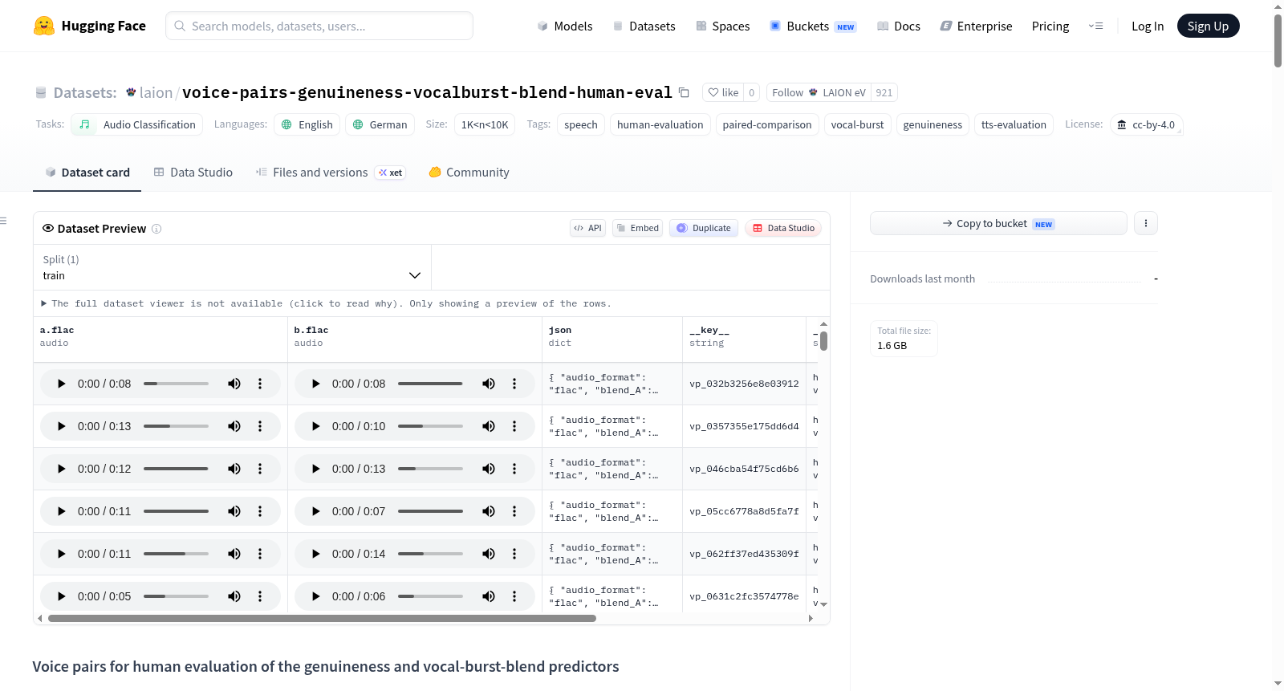The height and width of the screenshot is (691, 1284).
Task: Open the Community tab
Action: tap(469, 173)
